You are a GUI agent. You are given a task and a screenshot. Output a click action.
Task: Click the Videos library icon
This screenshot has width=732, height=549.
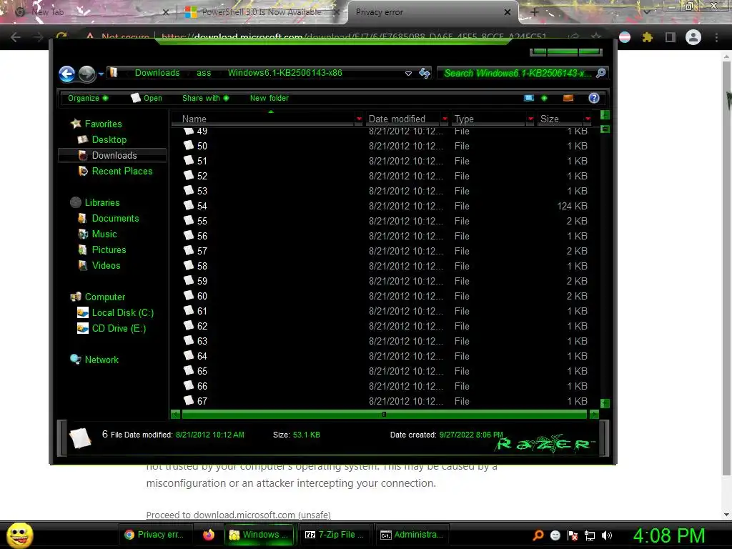(x=83, y=266)
